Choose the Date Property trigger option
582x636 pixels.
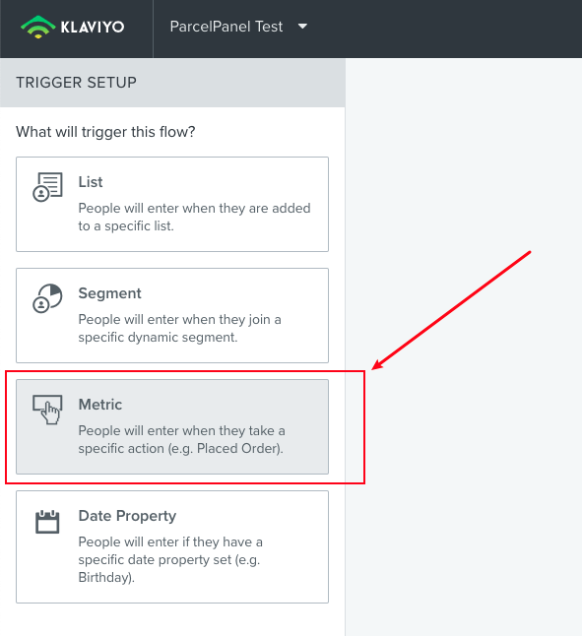172,546
